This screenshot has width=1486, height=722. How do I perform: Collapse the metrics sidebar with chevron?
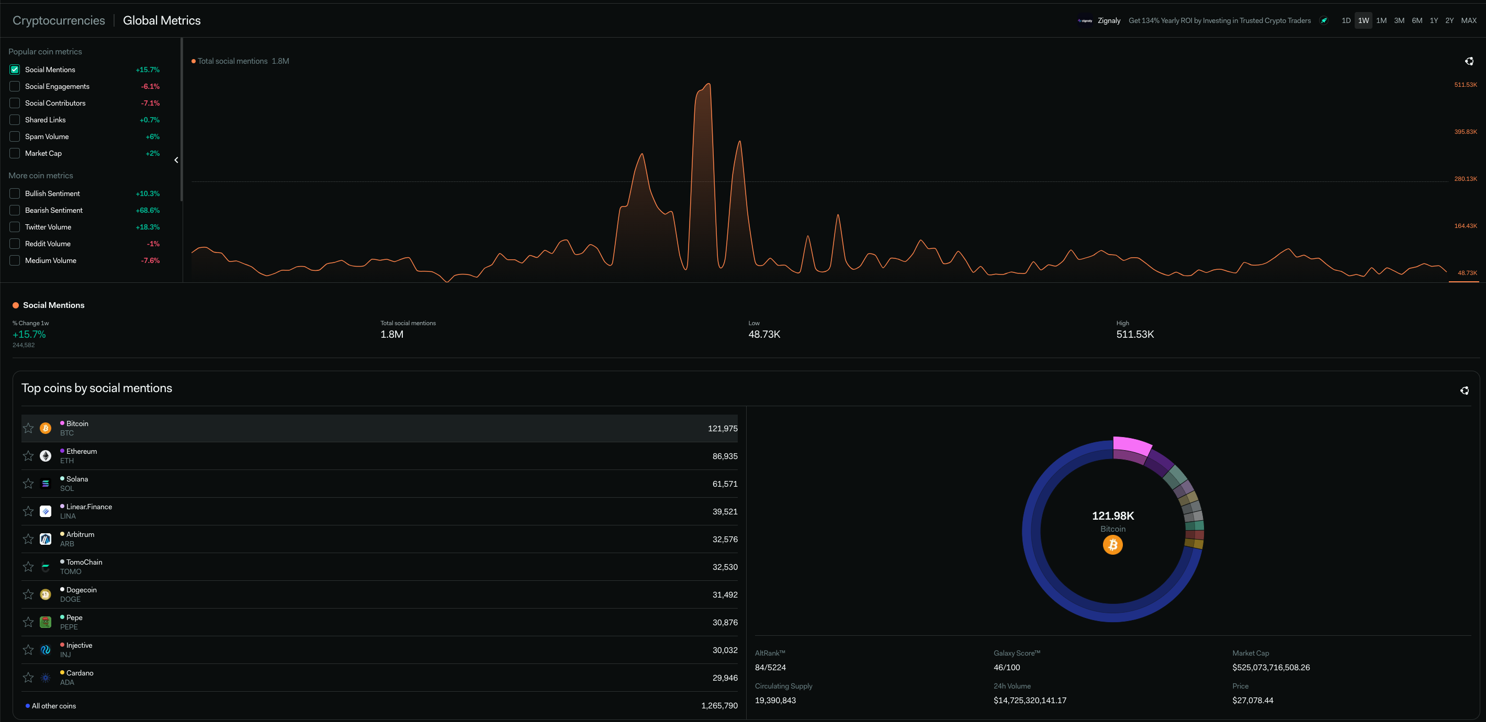[x=176, y=160]
